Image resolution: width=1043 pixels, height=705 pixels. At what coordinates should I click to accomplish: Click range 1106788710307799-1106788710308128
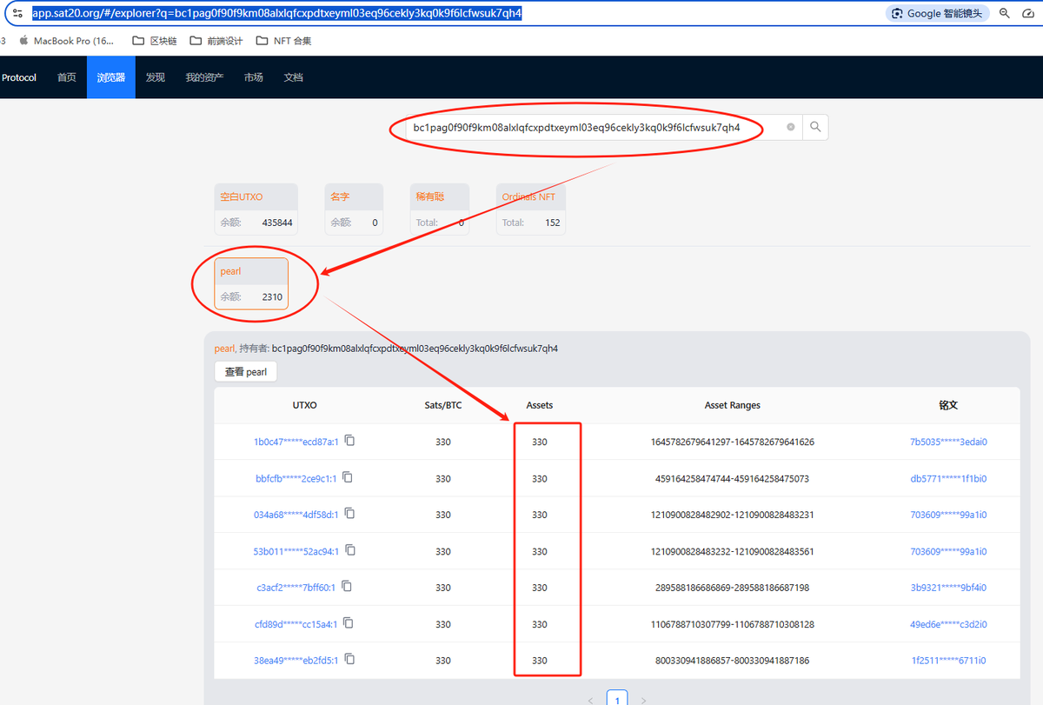[x=733, y=624]
